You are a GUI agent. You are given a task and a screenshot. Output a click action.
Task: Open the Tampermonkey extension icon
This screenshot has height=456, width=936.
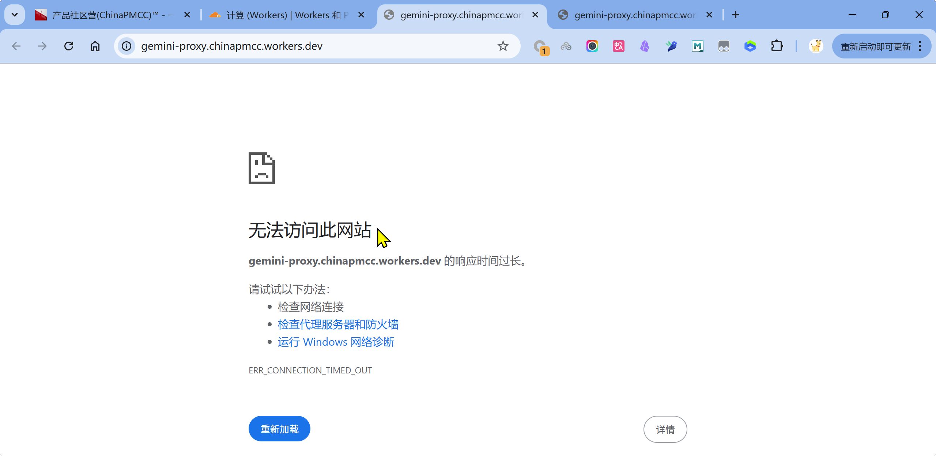click(724, 46)
